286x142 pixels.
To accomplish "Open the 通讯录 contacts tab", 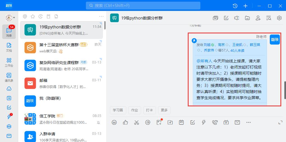I will [9, 77].
